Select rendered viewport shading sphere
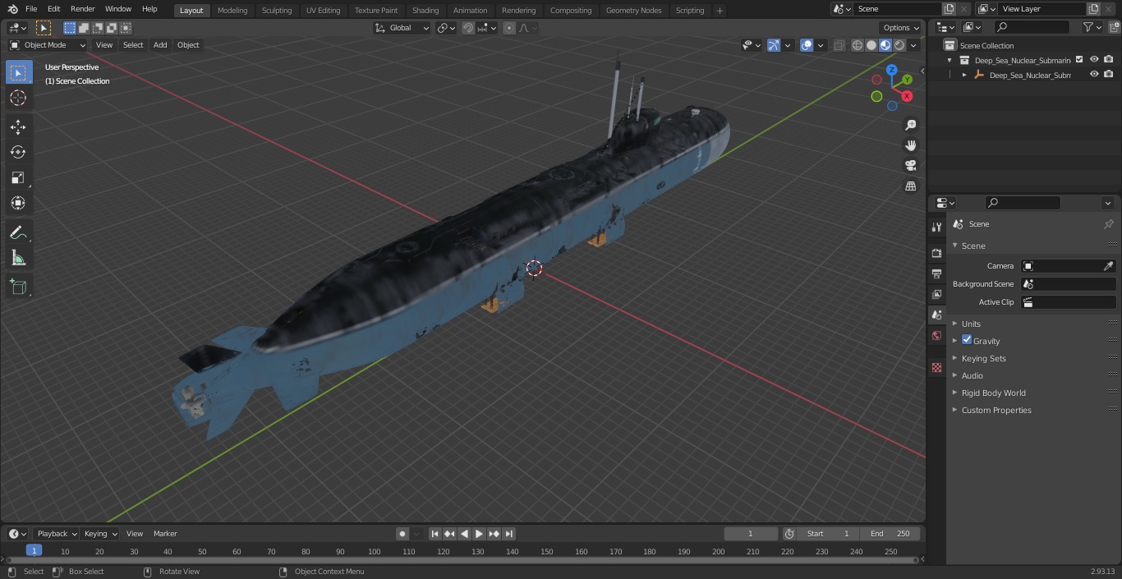The height and width of the screenshot is (579, 1122). [x=899, y=45]
